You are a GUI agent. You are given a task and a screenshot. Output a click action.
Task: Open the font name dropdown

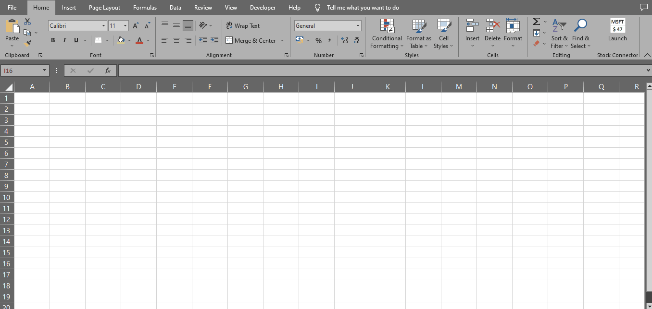[102, 25]
